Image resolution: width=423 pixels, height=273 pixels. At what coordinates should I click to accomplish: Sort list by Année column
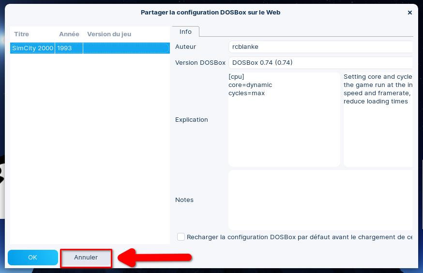(x=69, y=34)
